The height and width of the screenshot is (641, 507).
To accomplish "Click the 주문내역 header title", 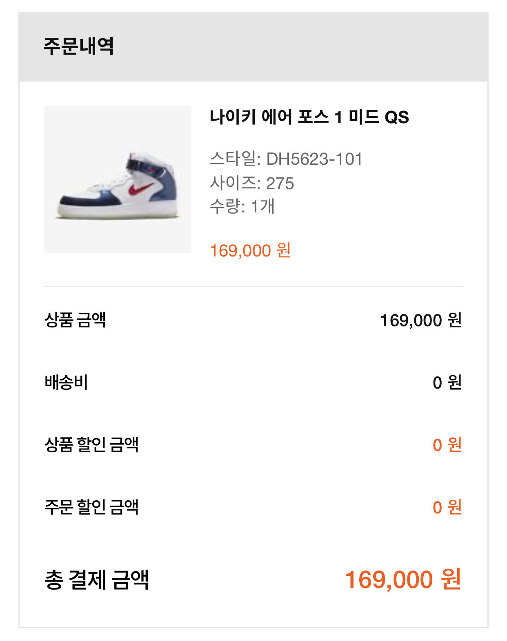I will (78, 46).
